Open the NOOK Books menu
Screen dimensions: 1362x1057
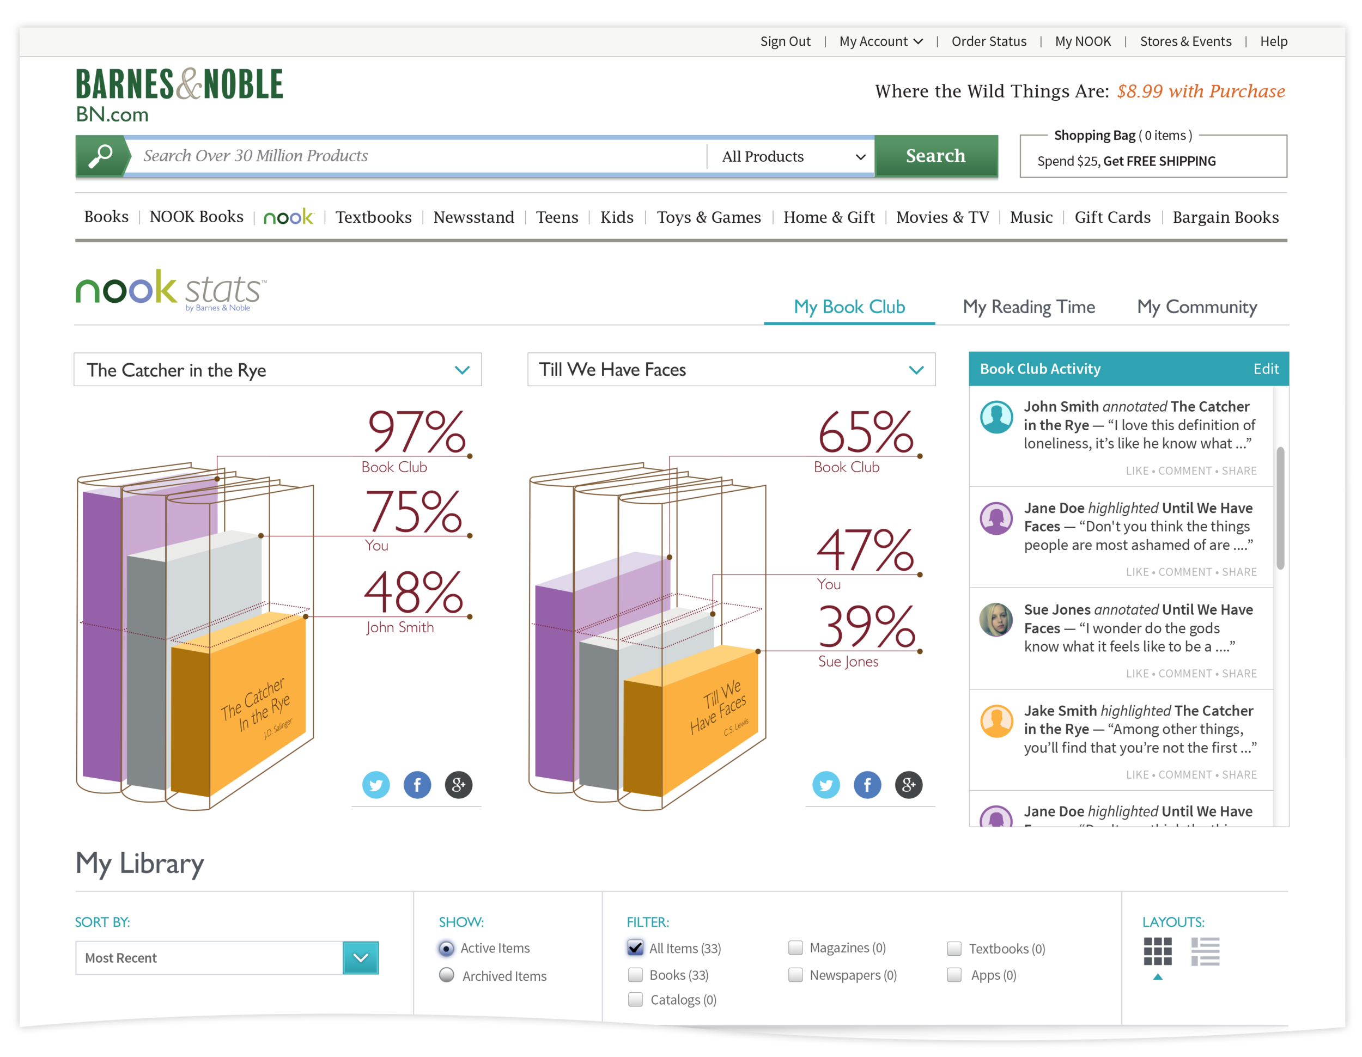197,217
